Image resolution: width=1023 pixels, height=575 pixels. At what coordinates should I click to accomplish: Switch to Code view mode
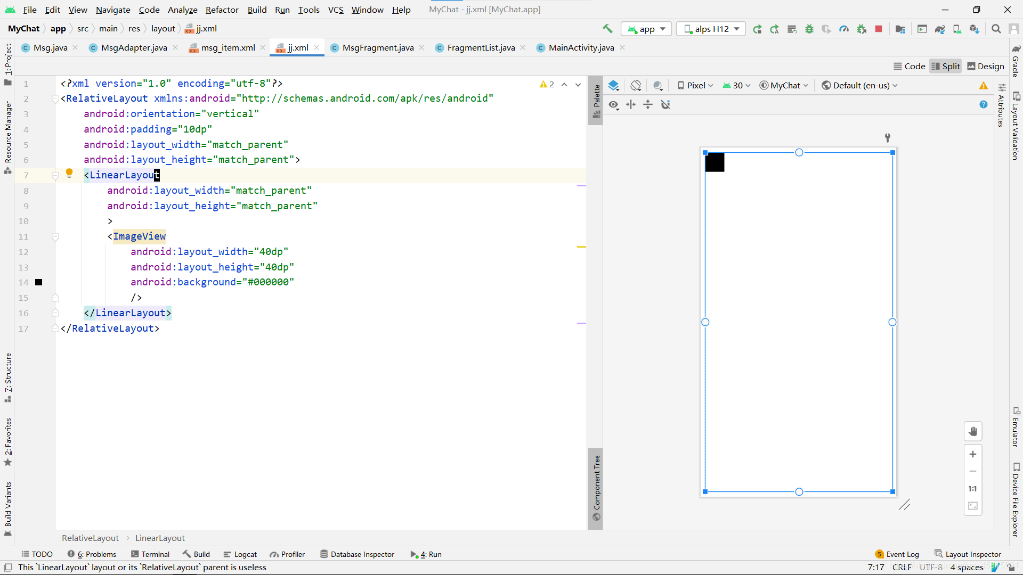point(910,66)
